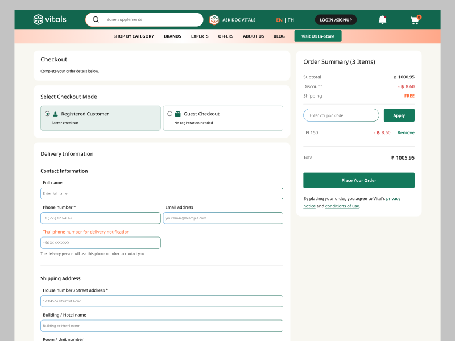Image resolution: width=455 pixels, height=341 pixels.
Task: Click the coupon code input field
Action: pos(341,115)
